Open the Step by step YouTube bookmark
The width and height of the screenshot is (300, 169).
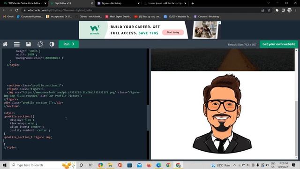147,17
